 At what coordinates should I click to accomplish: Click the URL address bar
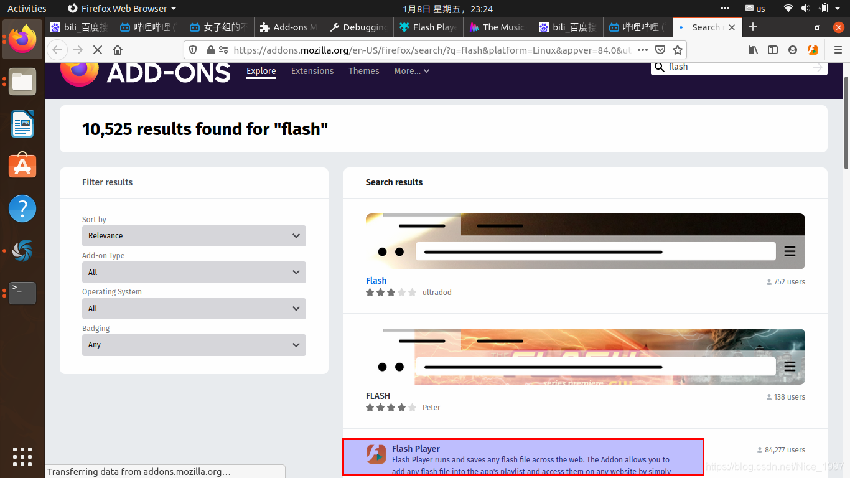[x=432, y=50]
